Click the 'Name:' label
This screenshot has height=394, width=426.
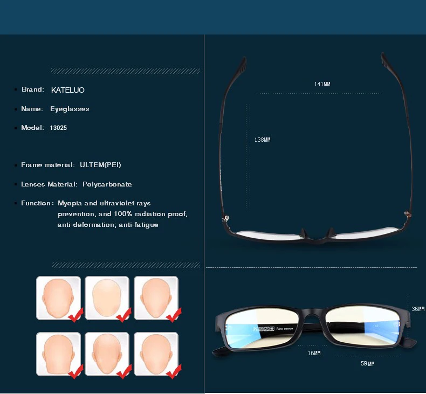pyautogui.click(x=32, y=109)
